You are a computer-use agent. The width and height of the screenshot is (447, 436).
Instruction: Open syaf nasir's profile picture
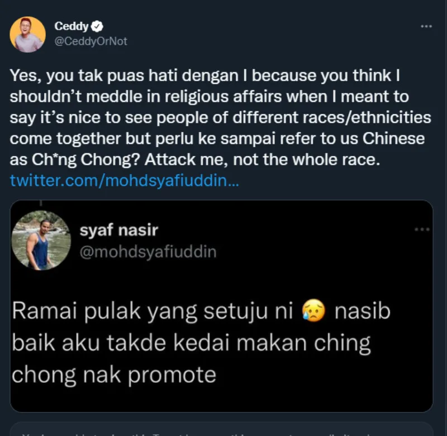pyautogui.click(x=41, y=241)
